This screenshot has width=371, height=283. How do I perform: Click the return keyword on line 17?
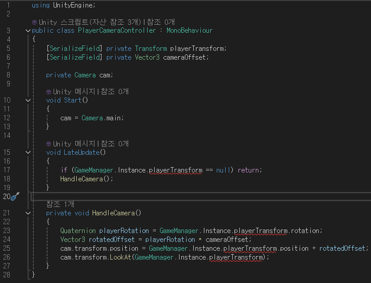(248, 170)
